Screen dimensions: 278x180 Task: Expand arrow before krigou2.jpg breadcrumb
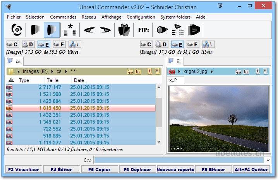pos(179,71)
